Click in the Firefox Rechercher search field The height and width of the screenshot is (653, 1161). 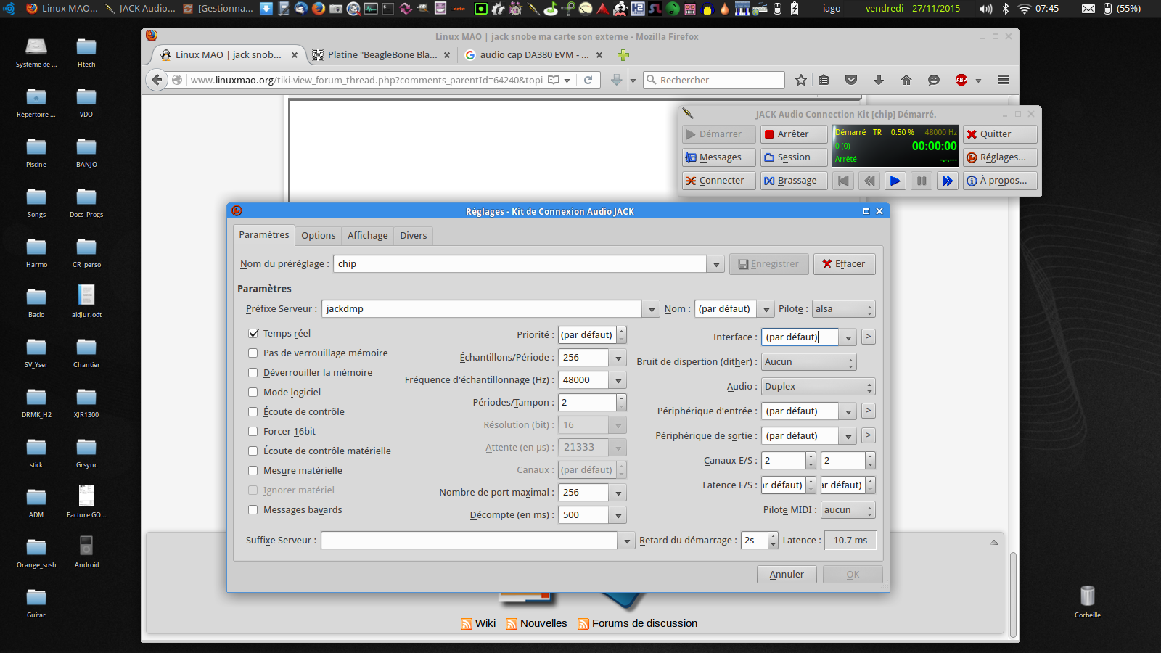click(x=718, y=80)
